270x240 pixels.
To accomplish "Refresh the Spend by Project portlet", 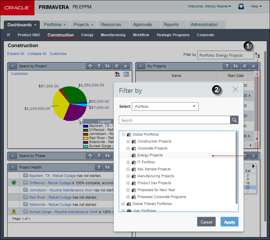I will (x=108, y=66).
